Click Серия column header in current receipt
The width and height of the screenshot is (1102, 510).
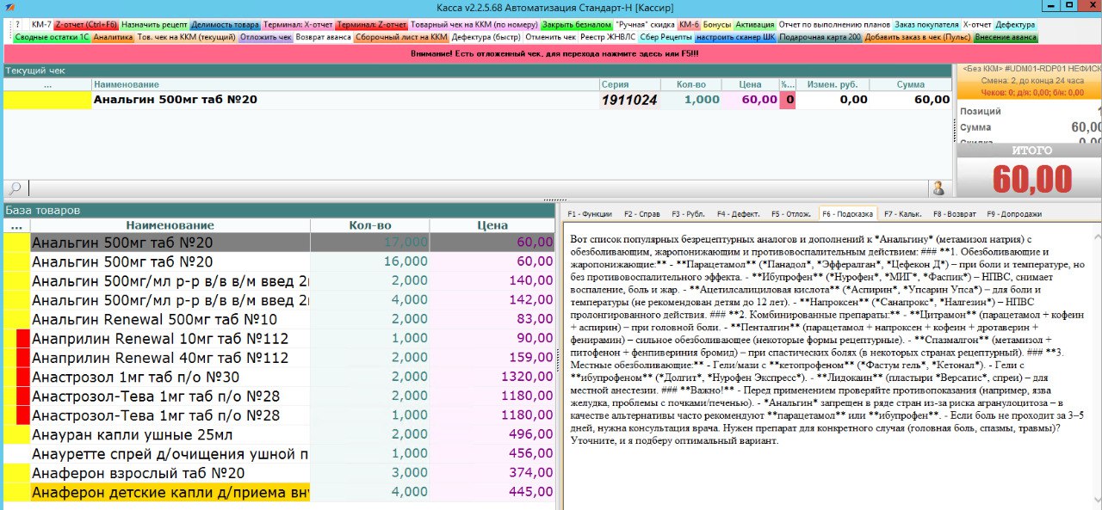[x=629, y=84]
